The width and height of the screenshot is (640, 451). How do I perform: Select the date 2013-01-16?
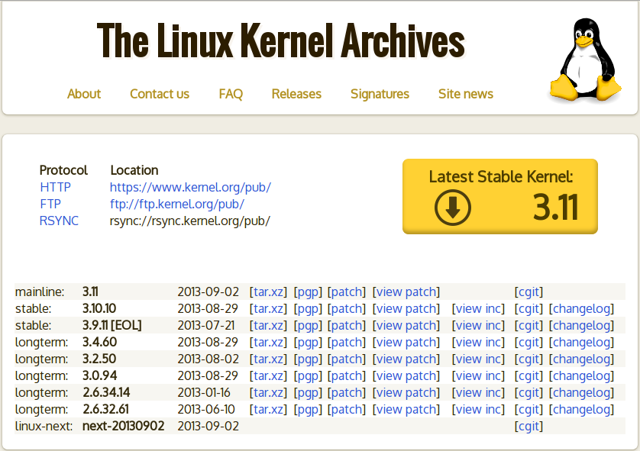point(204,392)
